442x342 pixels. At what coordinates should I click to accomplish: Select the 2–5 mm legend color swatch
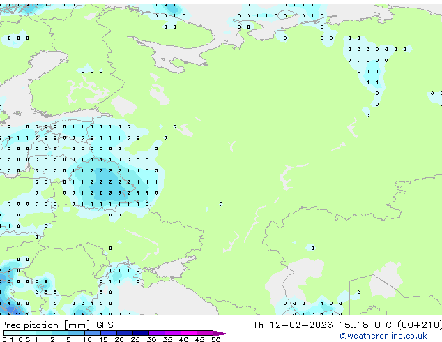(60, 333)
